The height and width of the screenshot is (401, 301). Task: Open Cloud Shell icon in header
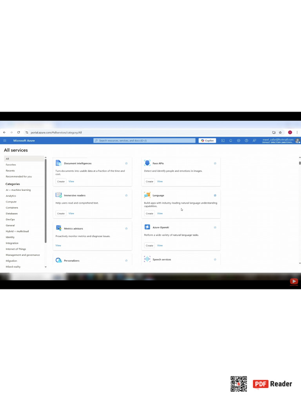coord(223,141)
